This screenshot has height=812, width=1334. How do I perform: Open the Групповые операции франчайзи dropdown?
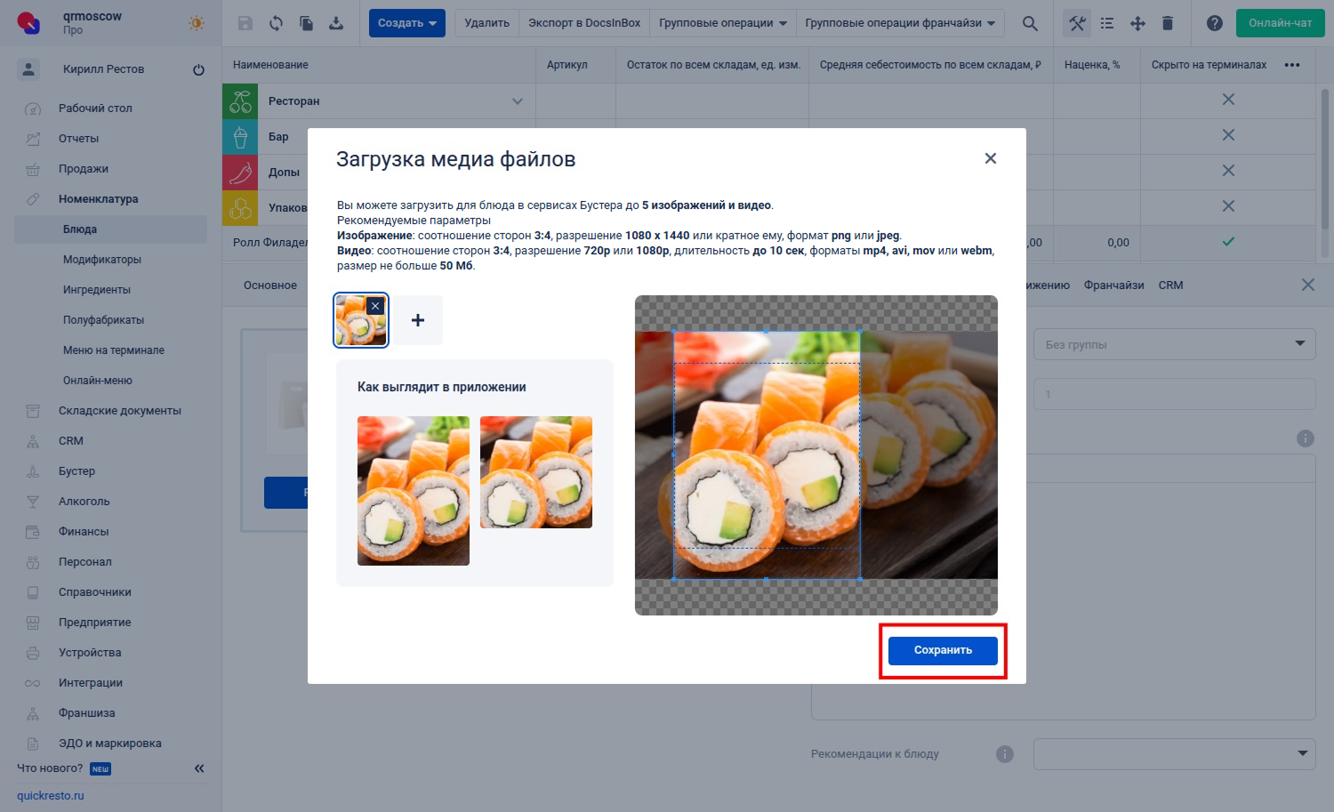[x=900, y=23]
